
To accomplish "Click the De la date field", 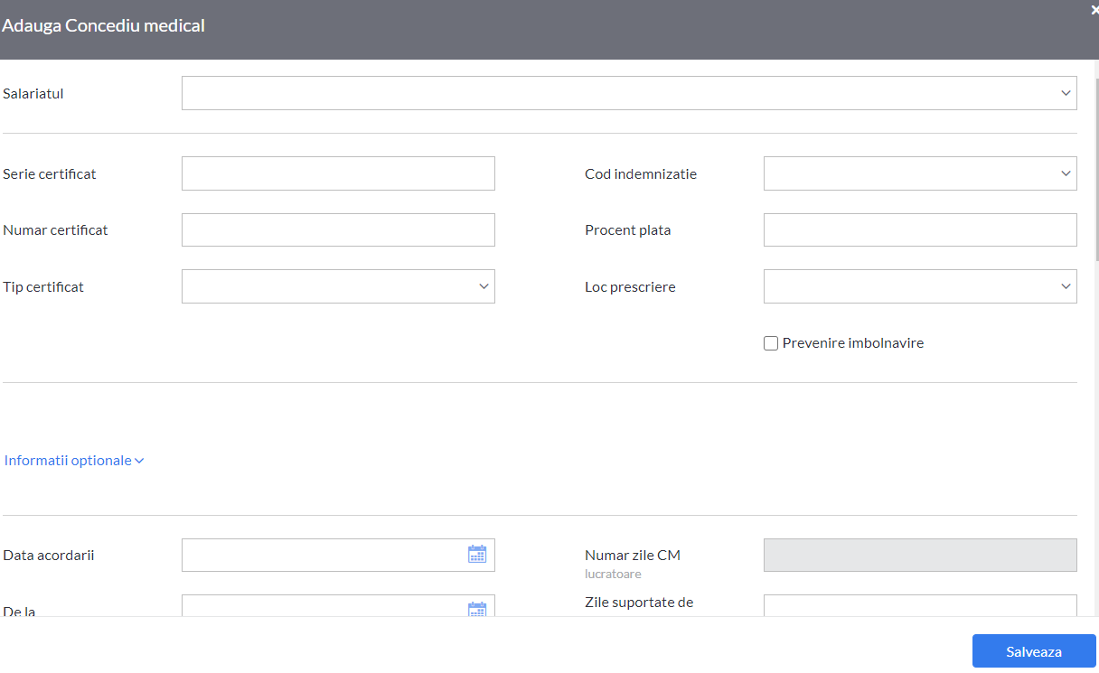I will (x=338, y=605).
